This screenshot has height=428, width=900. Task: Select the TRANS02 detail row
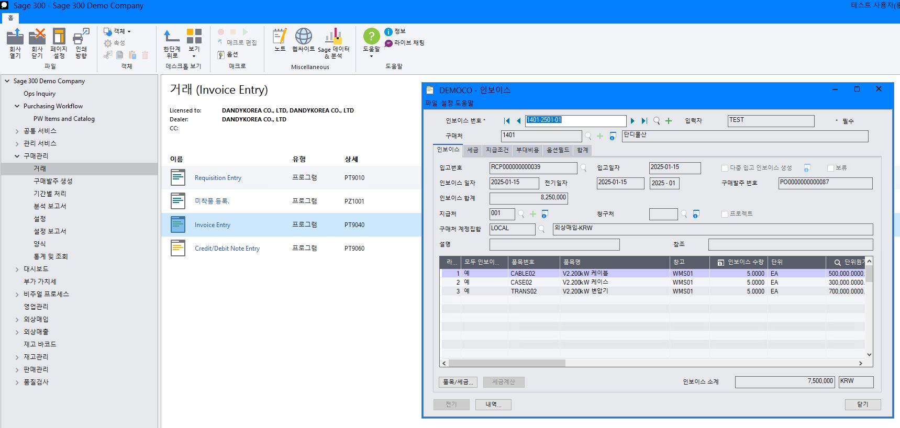653,291
